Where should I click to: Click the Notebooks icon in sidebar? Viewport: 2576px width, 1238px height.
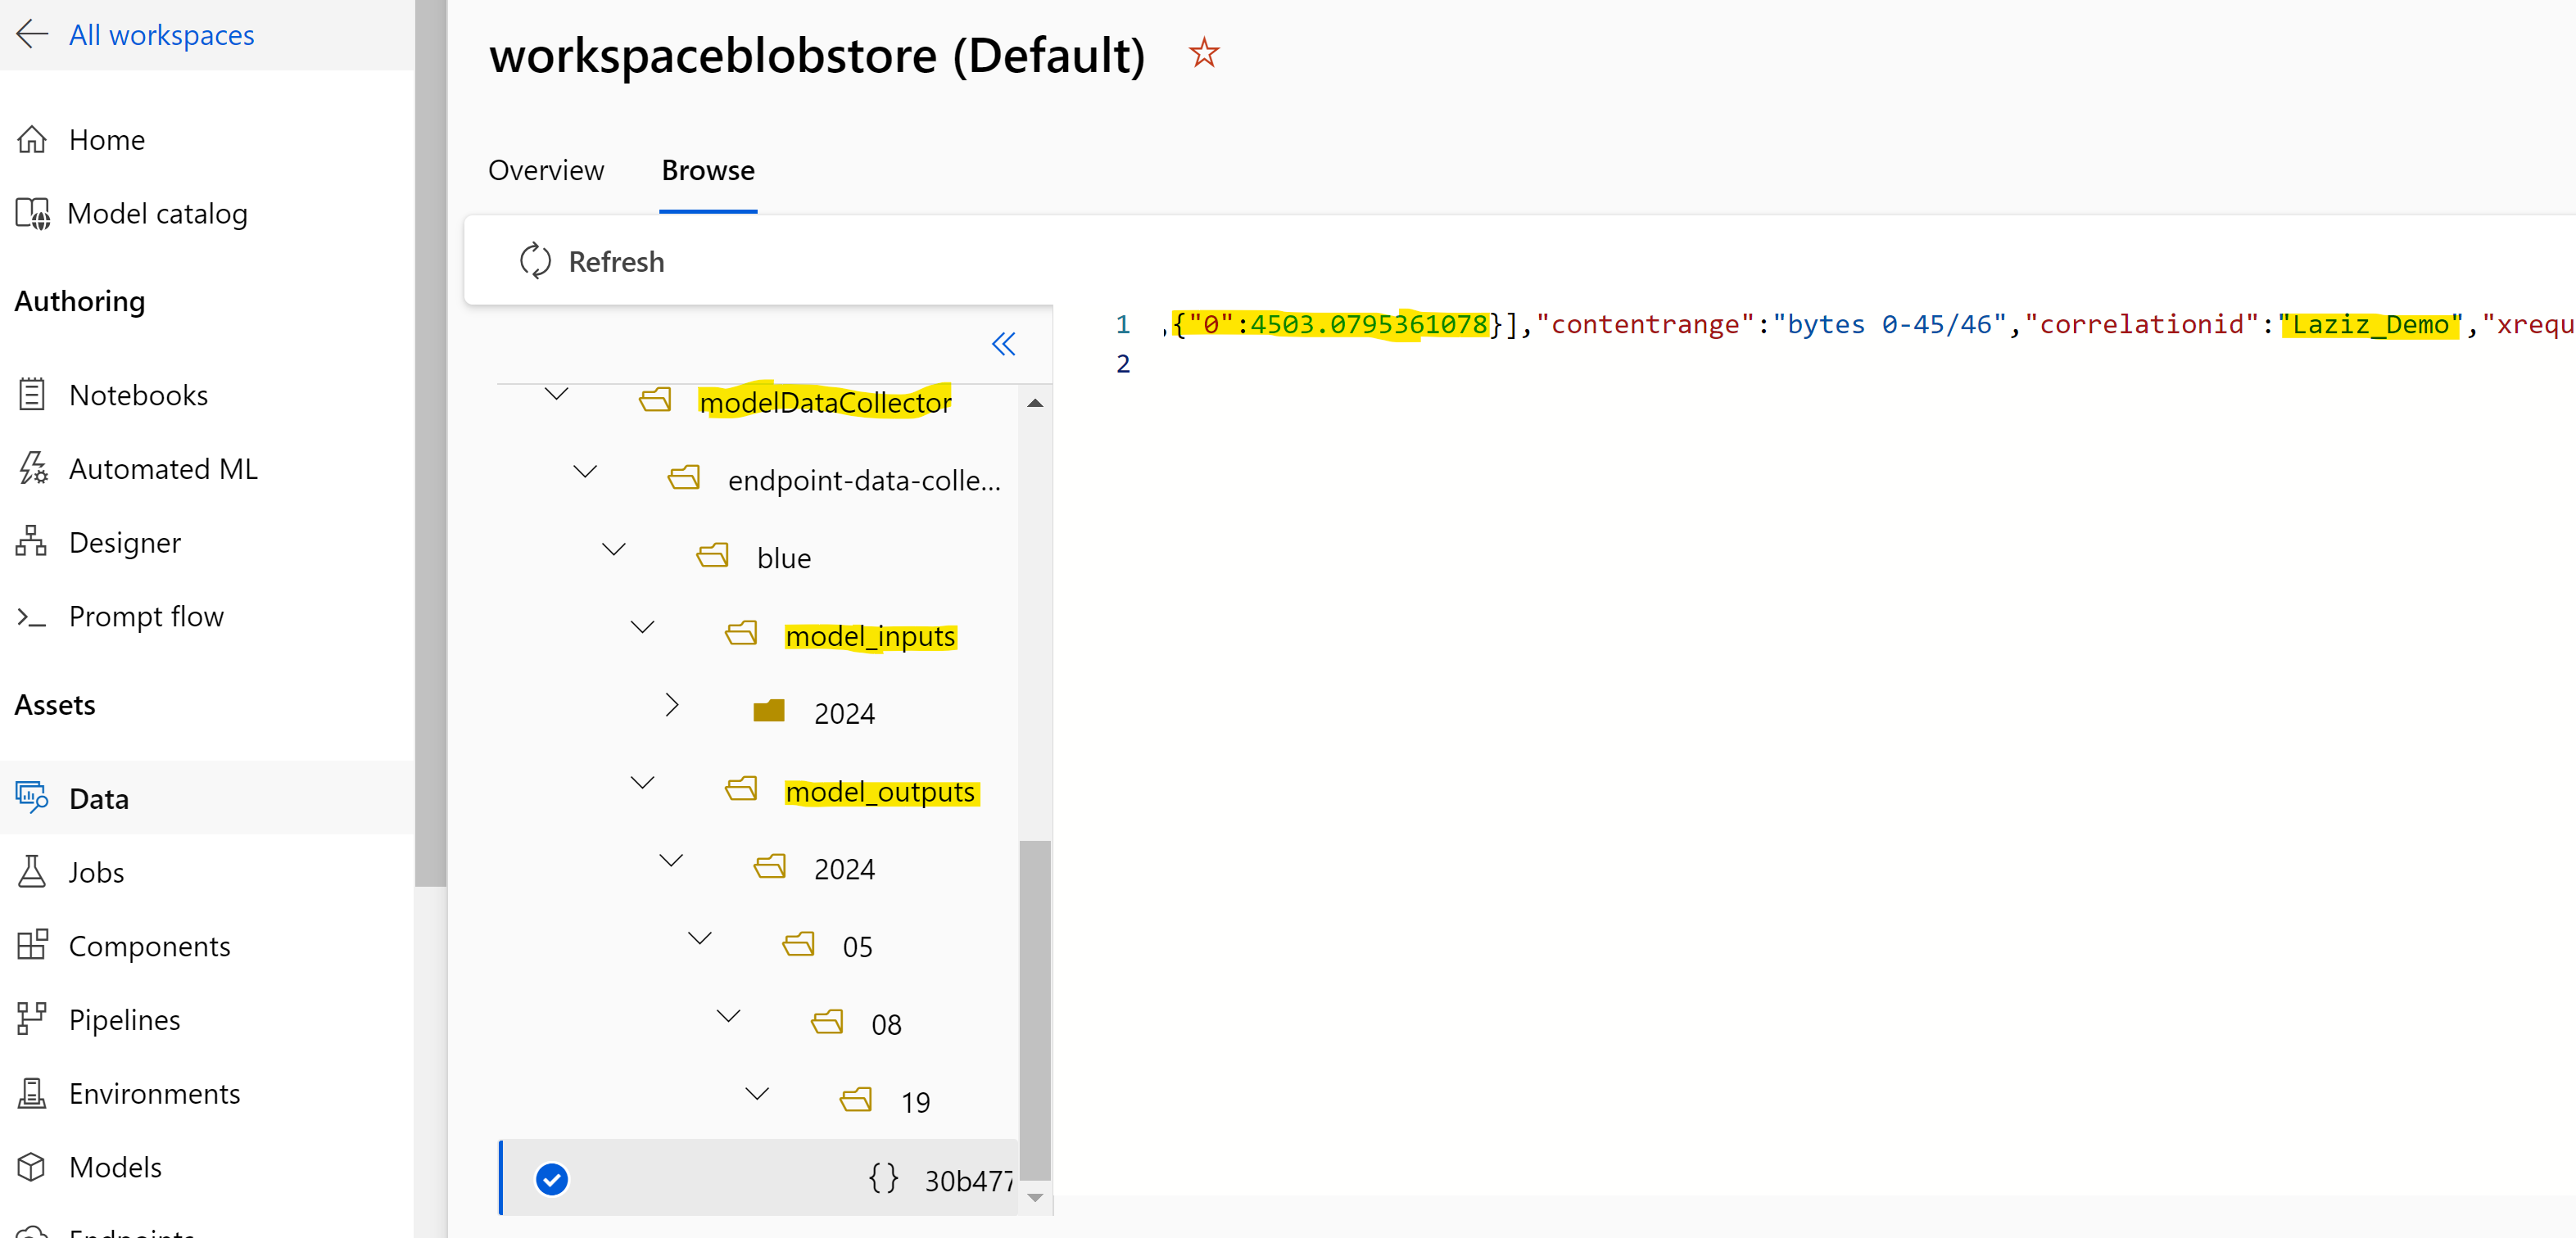(32, 395)
